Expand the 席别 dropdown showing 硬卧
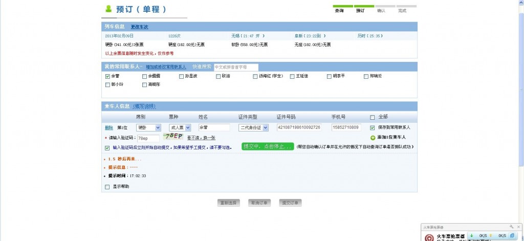524x241 pixels. point(149,128)
